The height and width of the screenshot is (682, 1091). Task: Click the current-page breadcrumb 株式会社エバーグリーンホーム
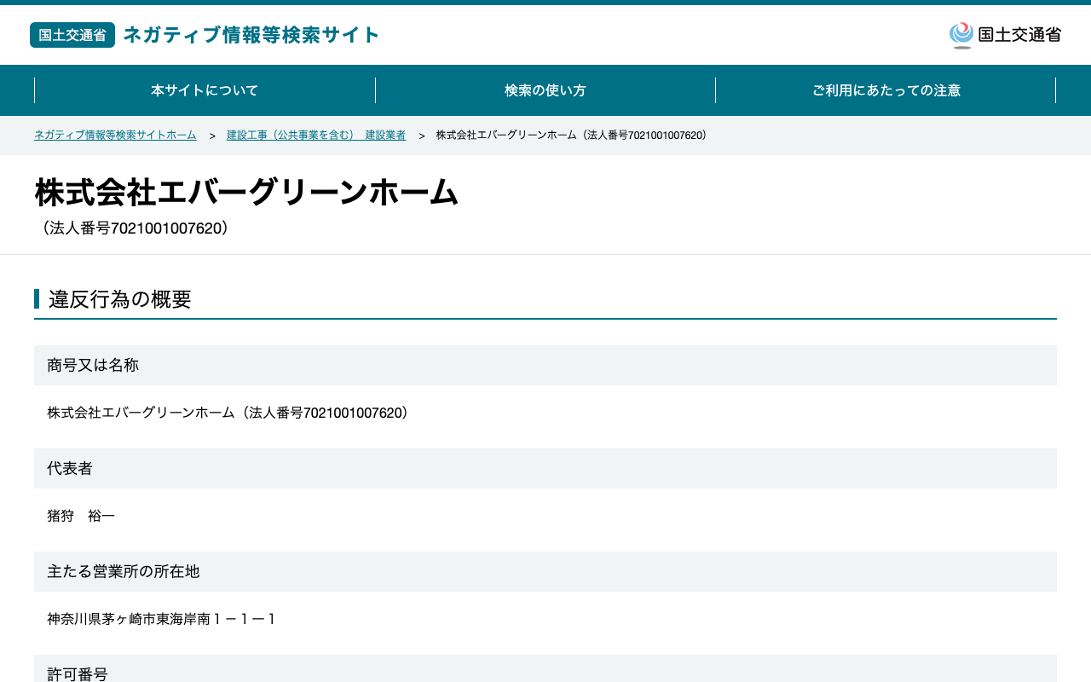pos(573,136)
